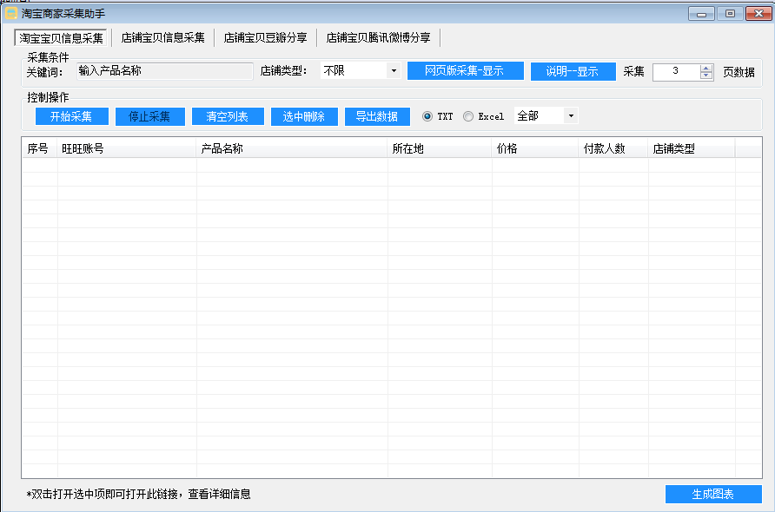Click the 清空列表 button
The image size is (775, 512).
coord(228,116)
